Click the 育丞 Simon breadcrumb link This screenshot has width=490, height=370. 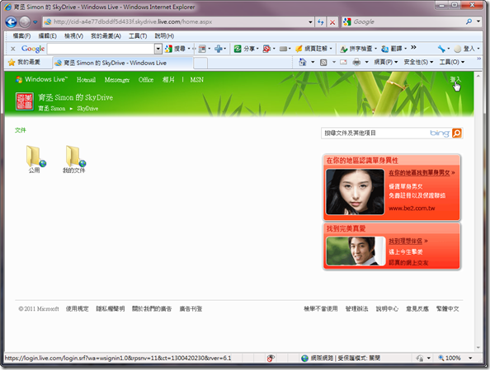click(x=52, y=109)
